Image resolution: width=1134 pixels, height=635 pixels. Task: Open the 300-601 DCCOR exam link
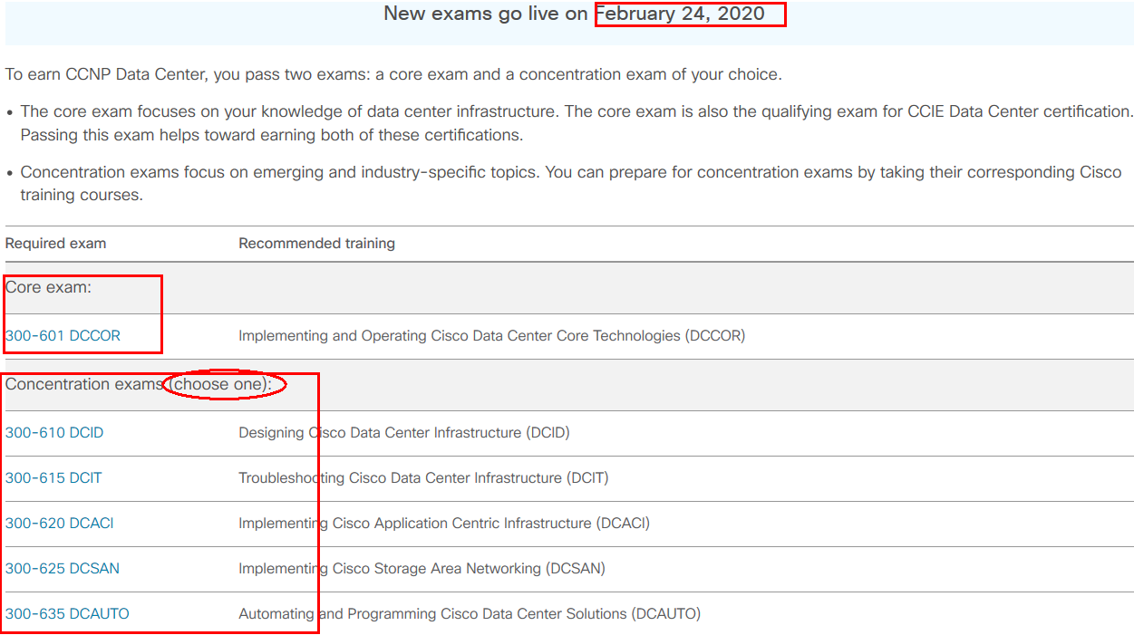[x=63, y=335]
